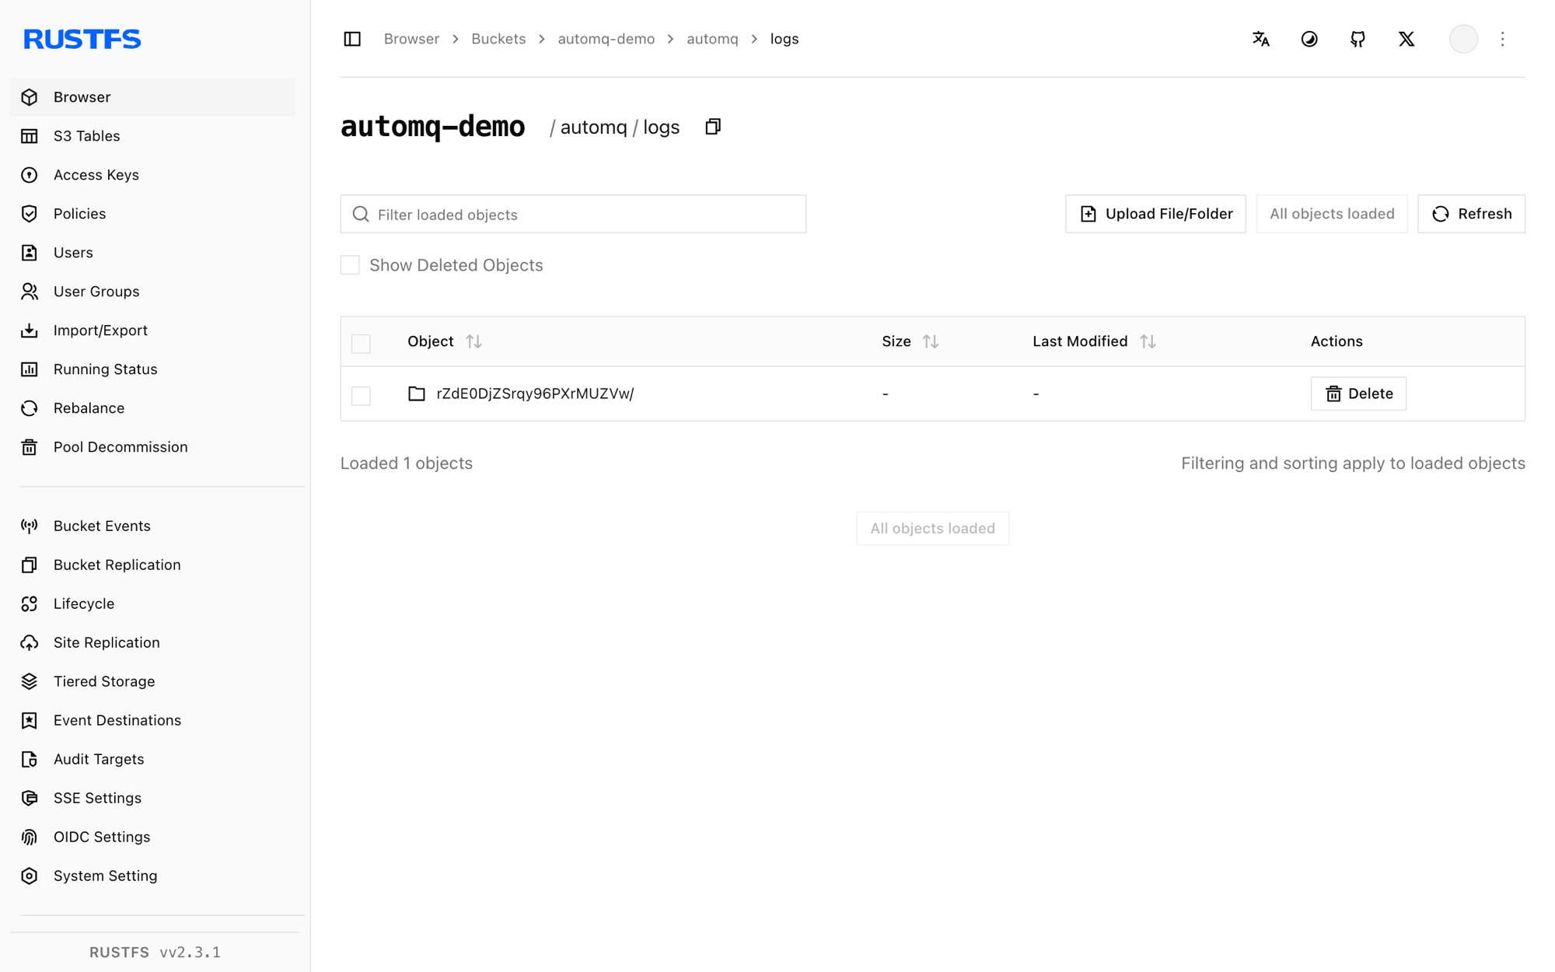Viewport: 1555px width, 972px height.
Task: Refresh the object list
Action: (1471, 214)
